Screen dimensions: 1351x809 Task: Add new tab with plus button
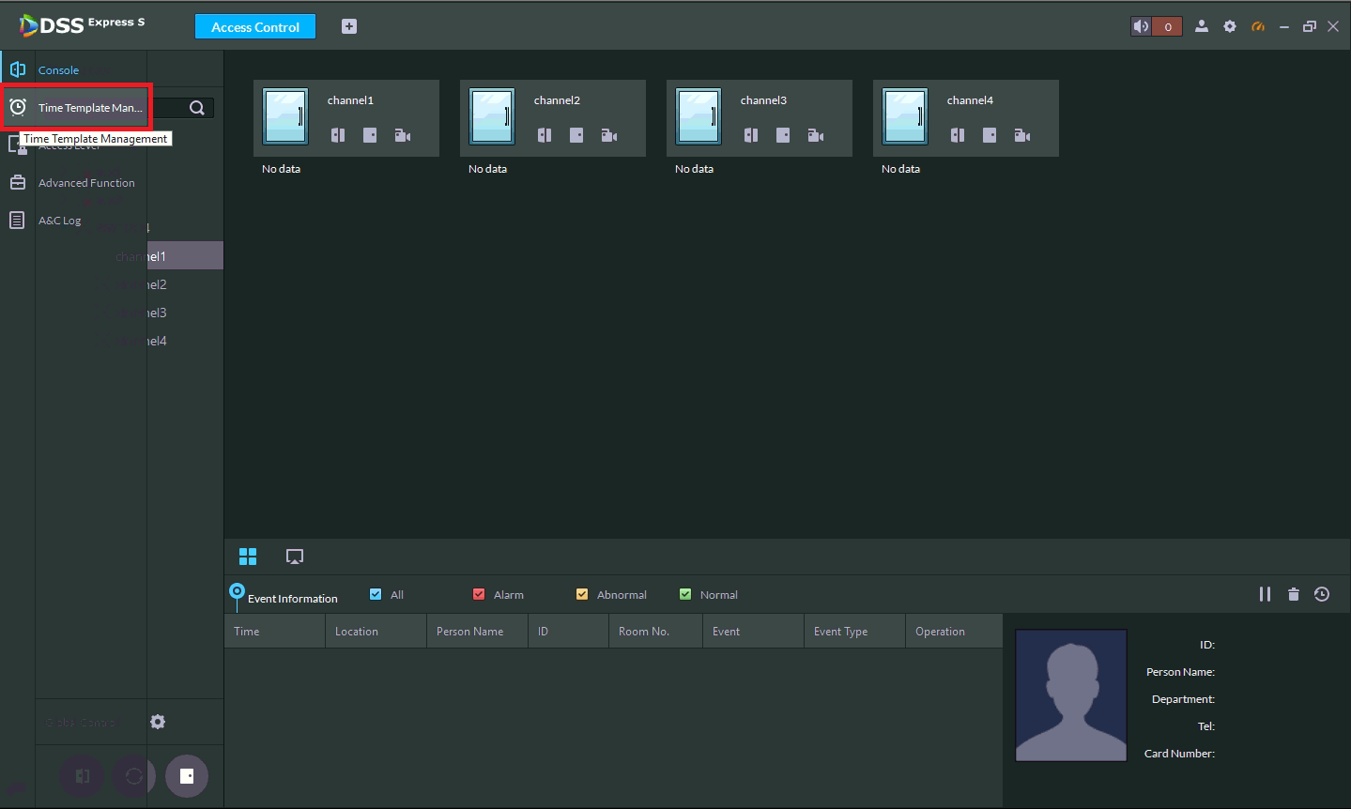[x=349, y=26]
